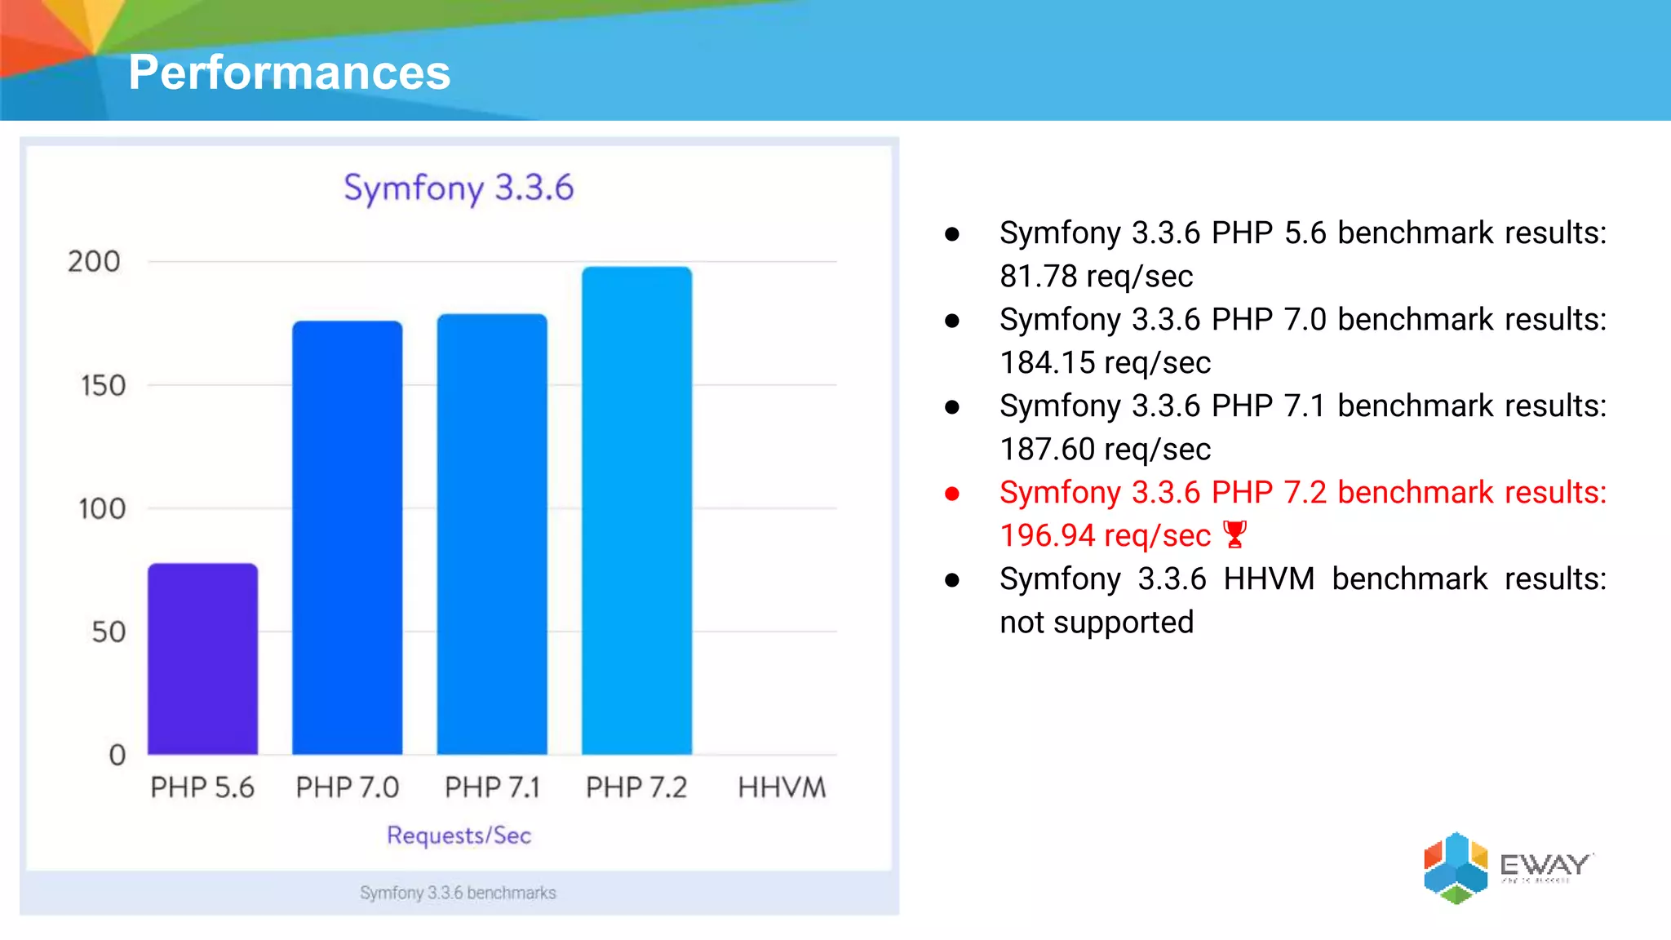Select the PHP 7.2 light blue bar
The width and height of the screenshot is (1671, 940).
coord(637,511)
